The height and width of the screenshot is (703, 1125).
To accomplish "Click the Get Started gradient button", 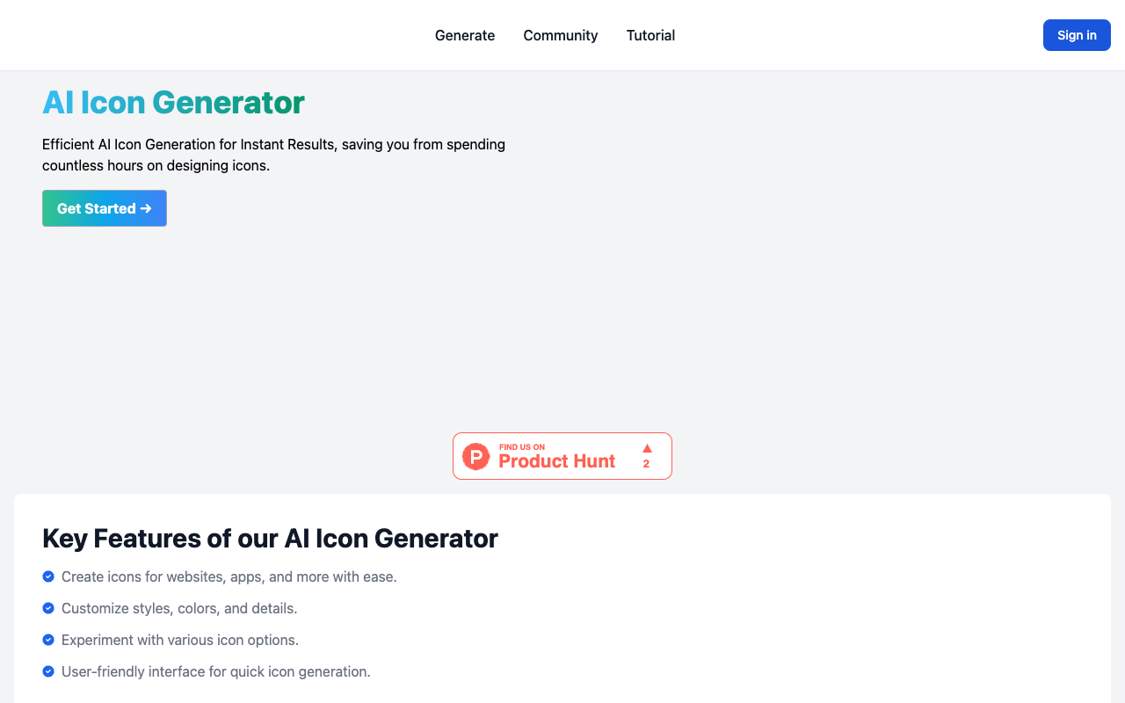I will point(105,208).
